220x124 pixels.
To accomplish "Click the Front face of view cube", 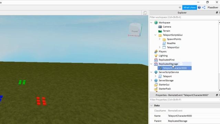I will click(134, 31).
